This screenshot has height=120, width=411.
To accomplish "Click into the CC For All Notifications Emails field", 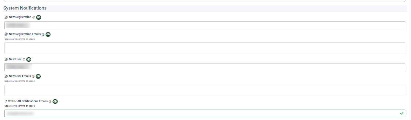I will pos(205,113).
